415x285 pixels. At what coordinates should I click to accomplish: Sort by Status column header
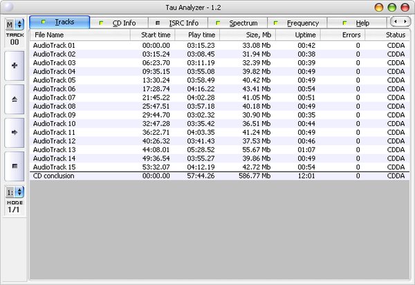pos(387,35)
